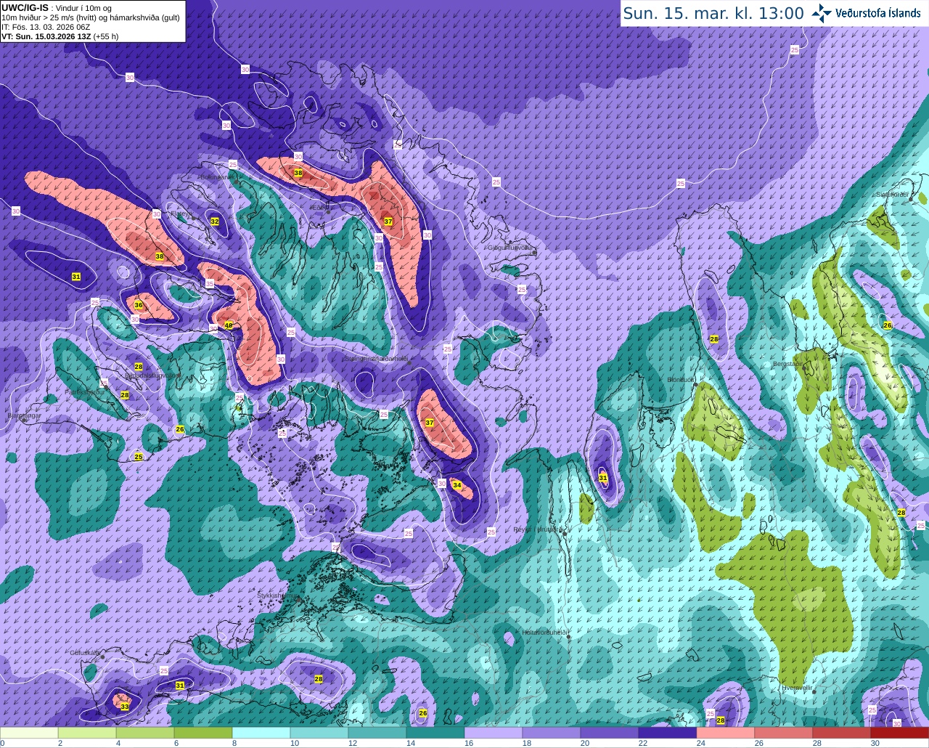Click the Blönduós place label
This screenshot has height=748, width=929.
click(x=682, y=380)
